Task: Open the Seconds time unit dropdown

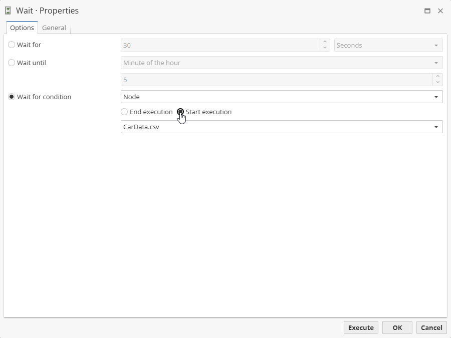Action: 388,46
